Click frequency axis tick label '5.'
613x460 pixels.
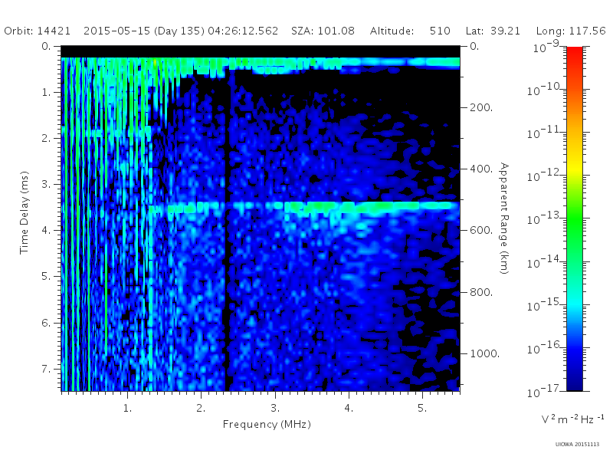(422, 409)
